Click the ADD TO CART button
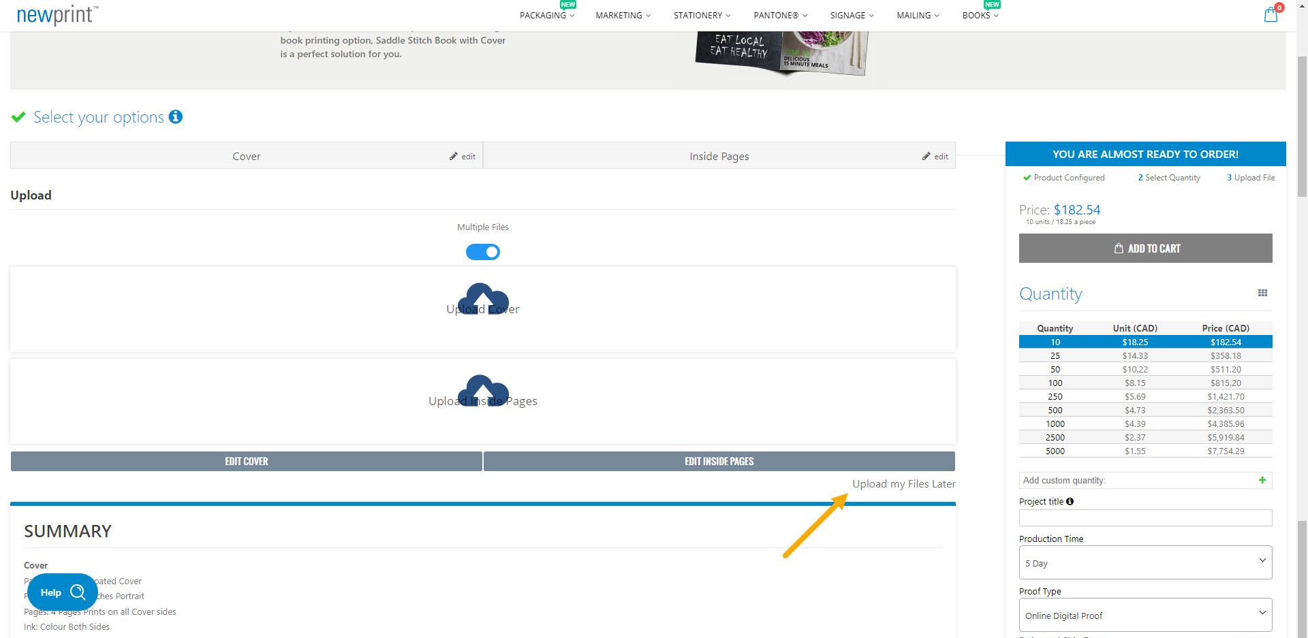This screenshot has width=1308, height=638. pos(1145,248)
